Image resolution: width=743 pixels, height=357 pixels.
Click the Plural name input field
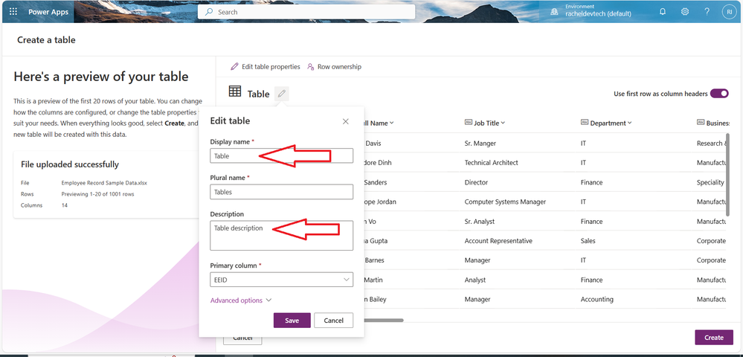(x=281, y=192)
